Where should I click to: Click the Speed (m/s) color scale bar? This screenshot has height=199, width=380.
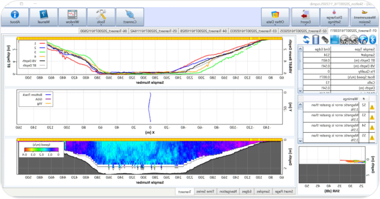pyautogui.click(x=42, y=150)
